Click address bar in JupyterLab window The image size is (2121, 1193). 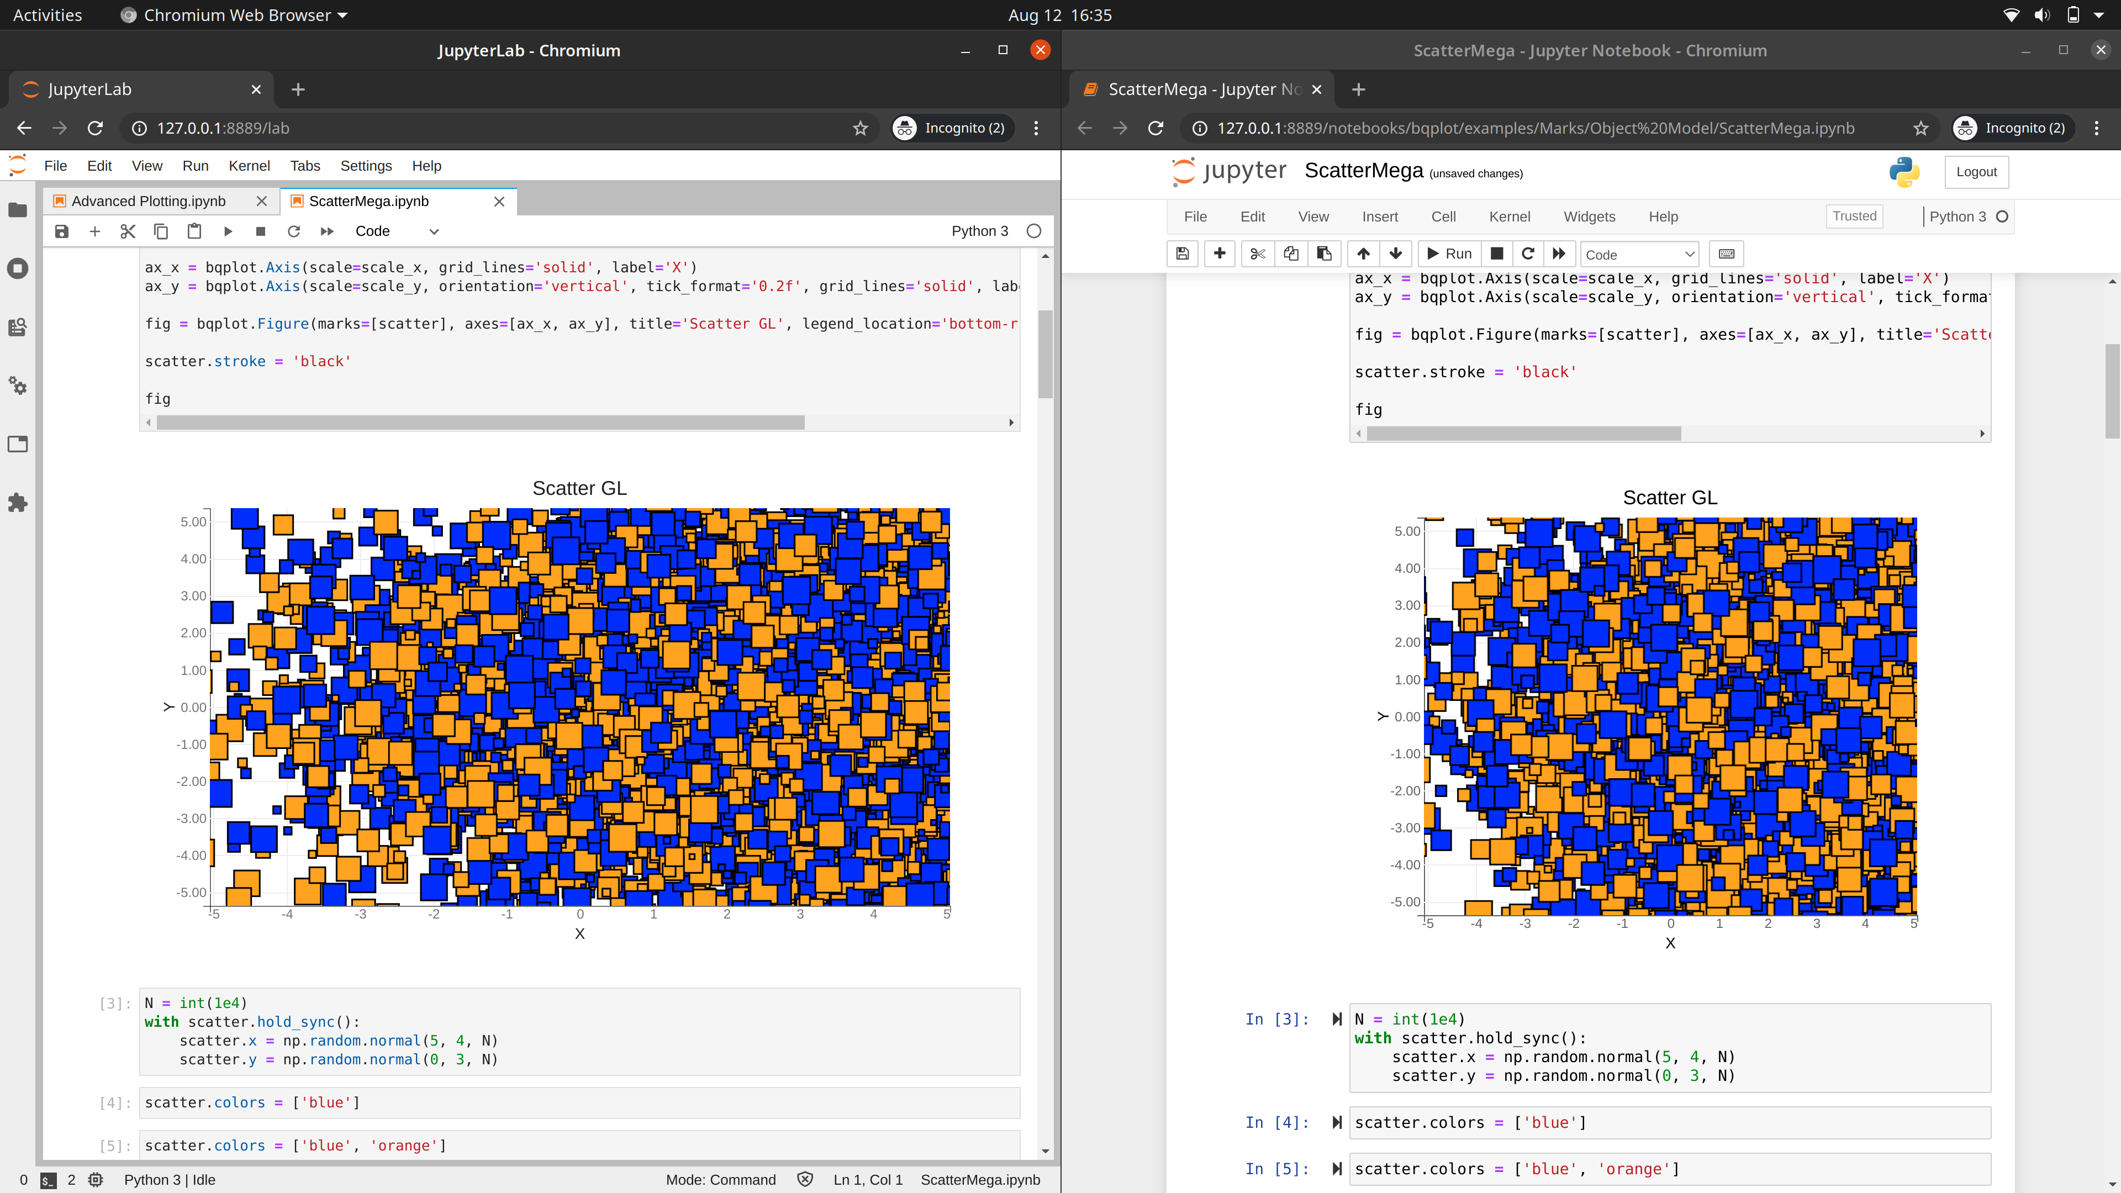click(499, 128)
